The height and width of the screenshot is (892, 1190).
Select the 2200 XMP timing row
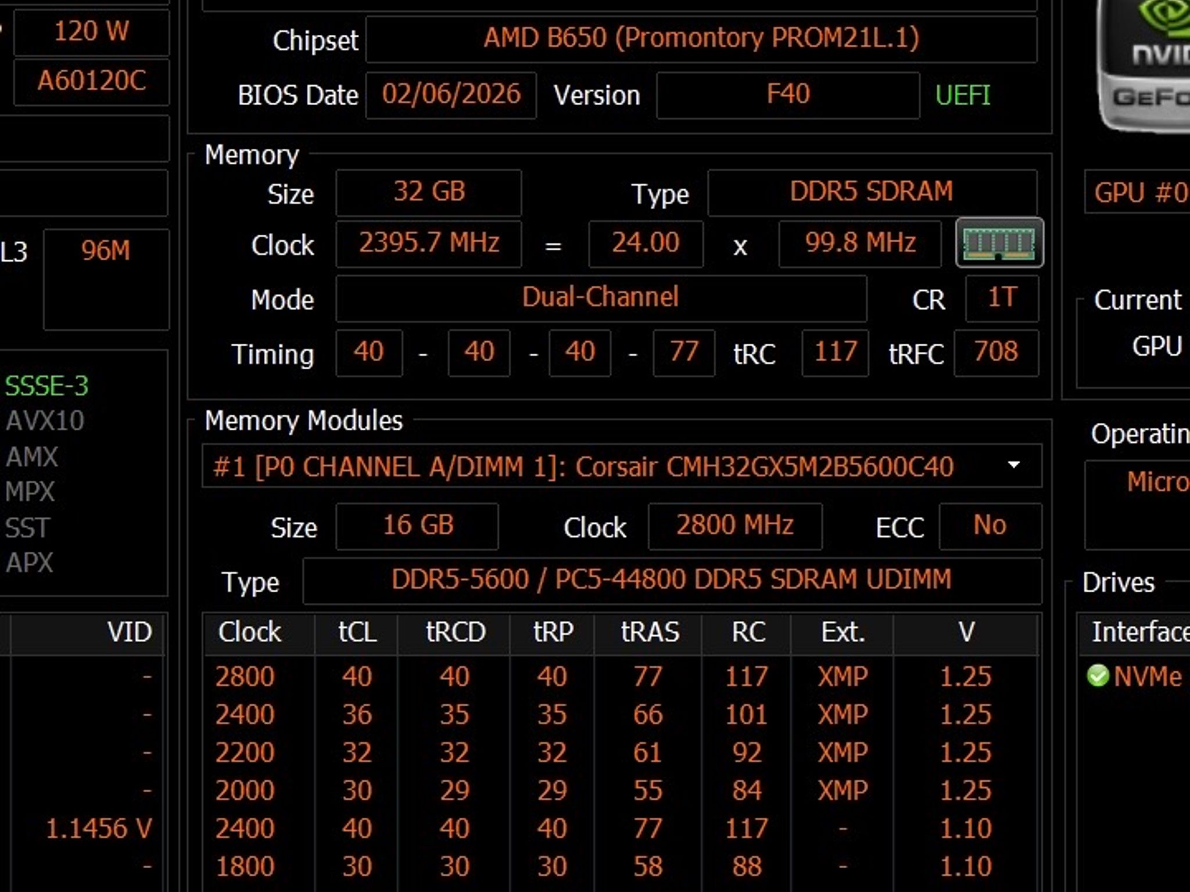click(x=621, y=753)
